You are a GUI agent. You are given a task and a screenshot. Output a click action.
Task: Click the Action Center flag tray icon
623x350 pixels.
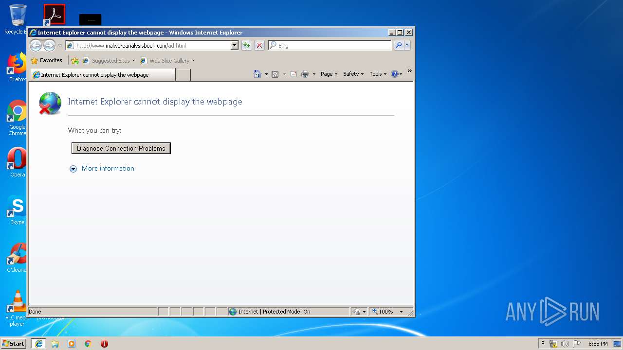[x=576, y=344]
